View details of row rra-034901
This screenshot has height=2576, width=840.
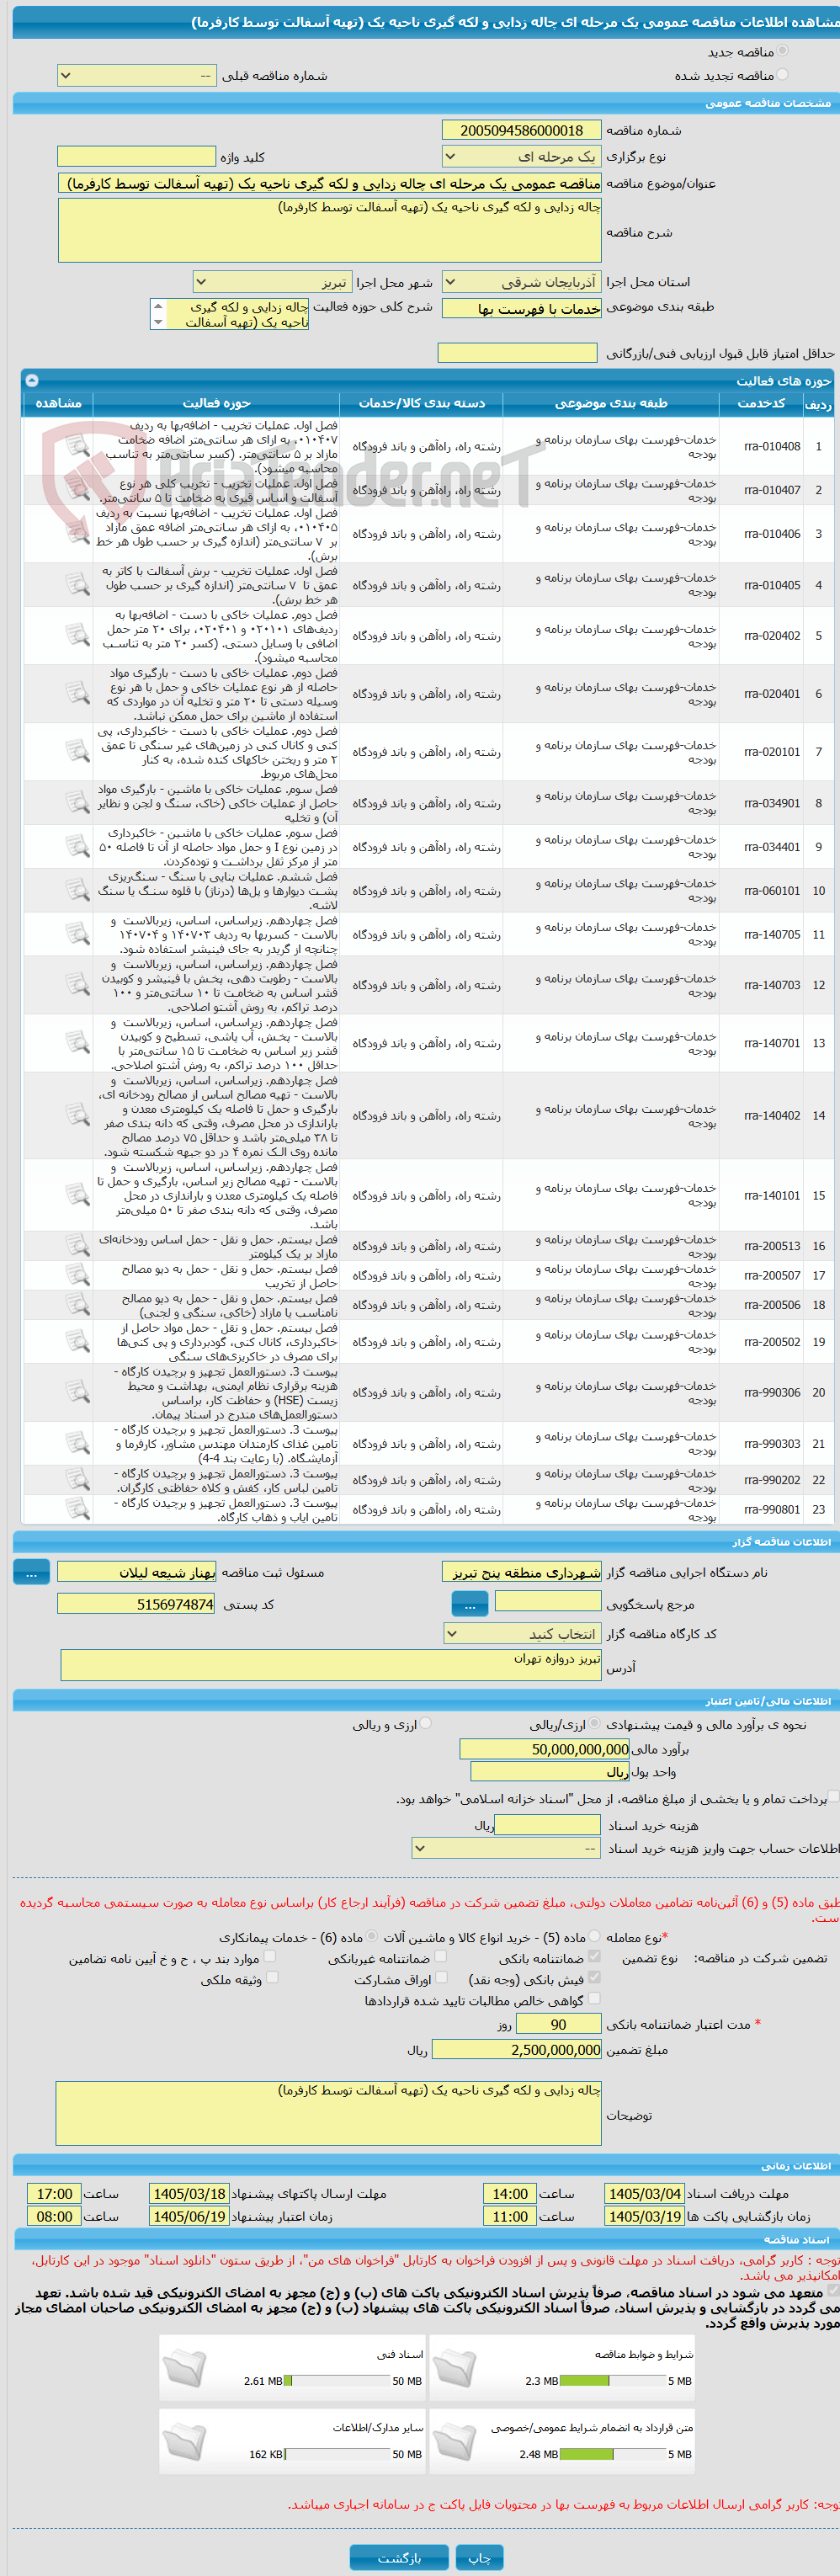(77, 802)
